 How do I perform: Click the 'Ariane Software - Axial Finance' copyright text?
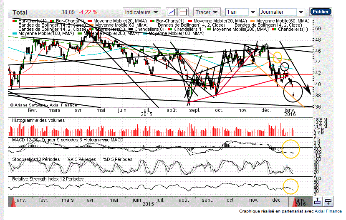pos(44,105)
